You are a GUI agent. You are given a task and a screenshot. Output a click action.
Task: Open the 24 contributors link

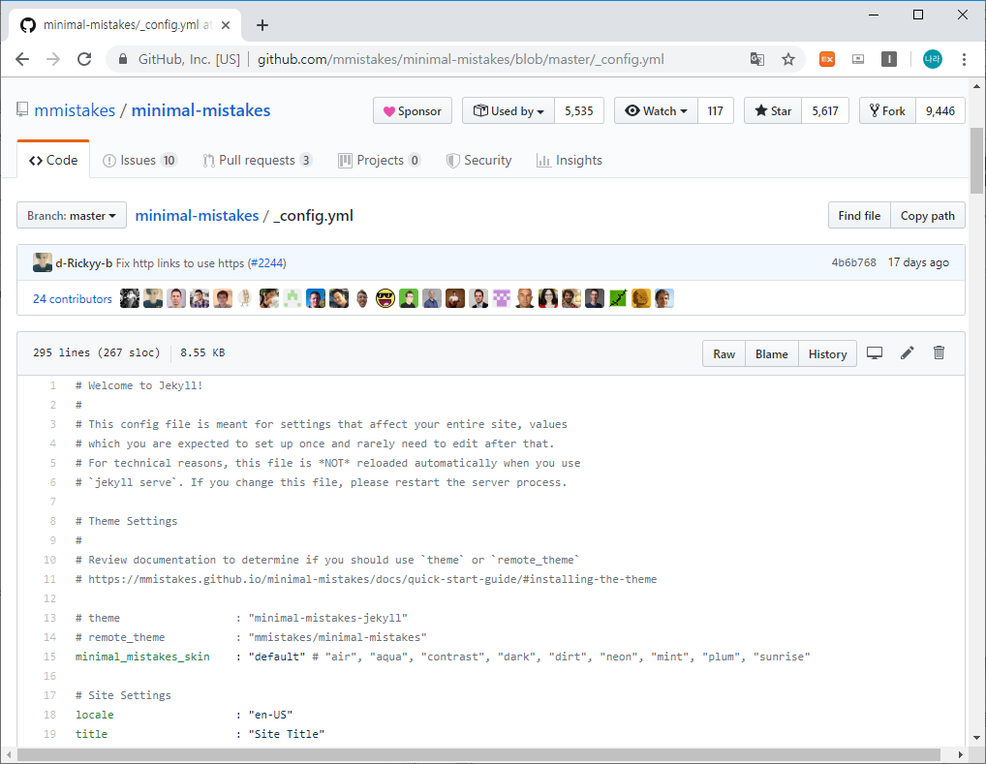pos(73,298)
